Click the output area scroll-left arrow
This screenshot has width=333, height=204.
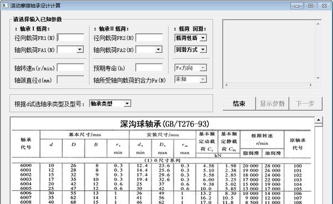coord(226,85)
